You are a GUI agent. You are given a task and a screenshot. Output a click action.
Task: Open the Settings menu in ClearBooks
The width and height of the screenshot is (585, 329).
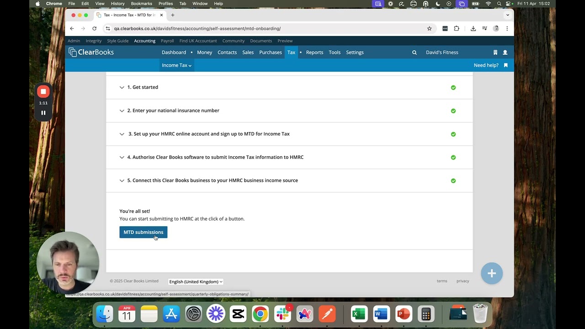tap(355, 53)
